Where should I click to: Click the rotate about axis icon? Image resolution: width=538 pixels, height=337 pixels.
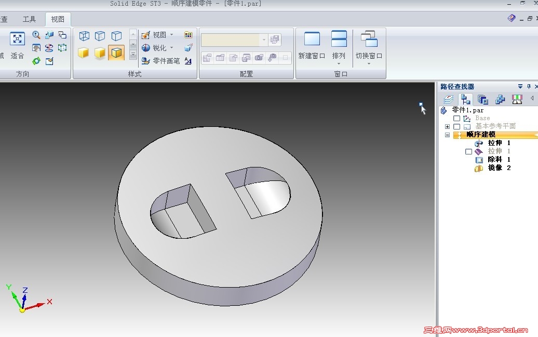coord(49,48)
